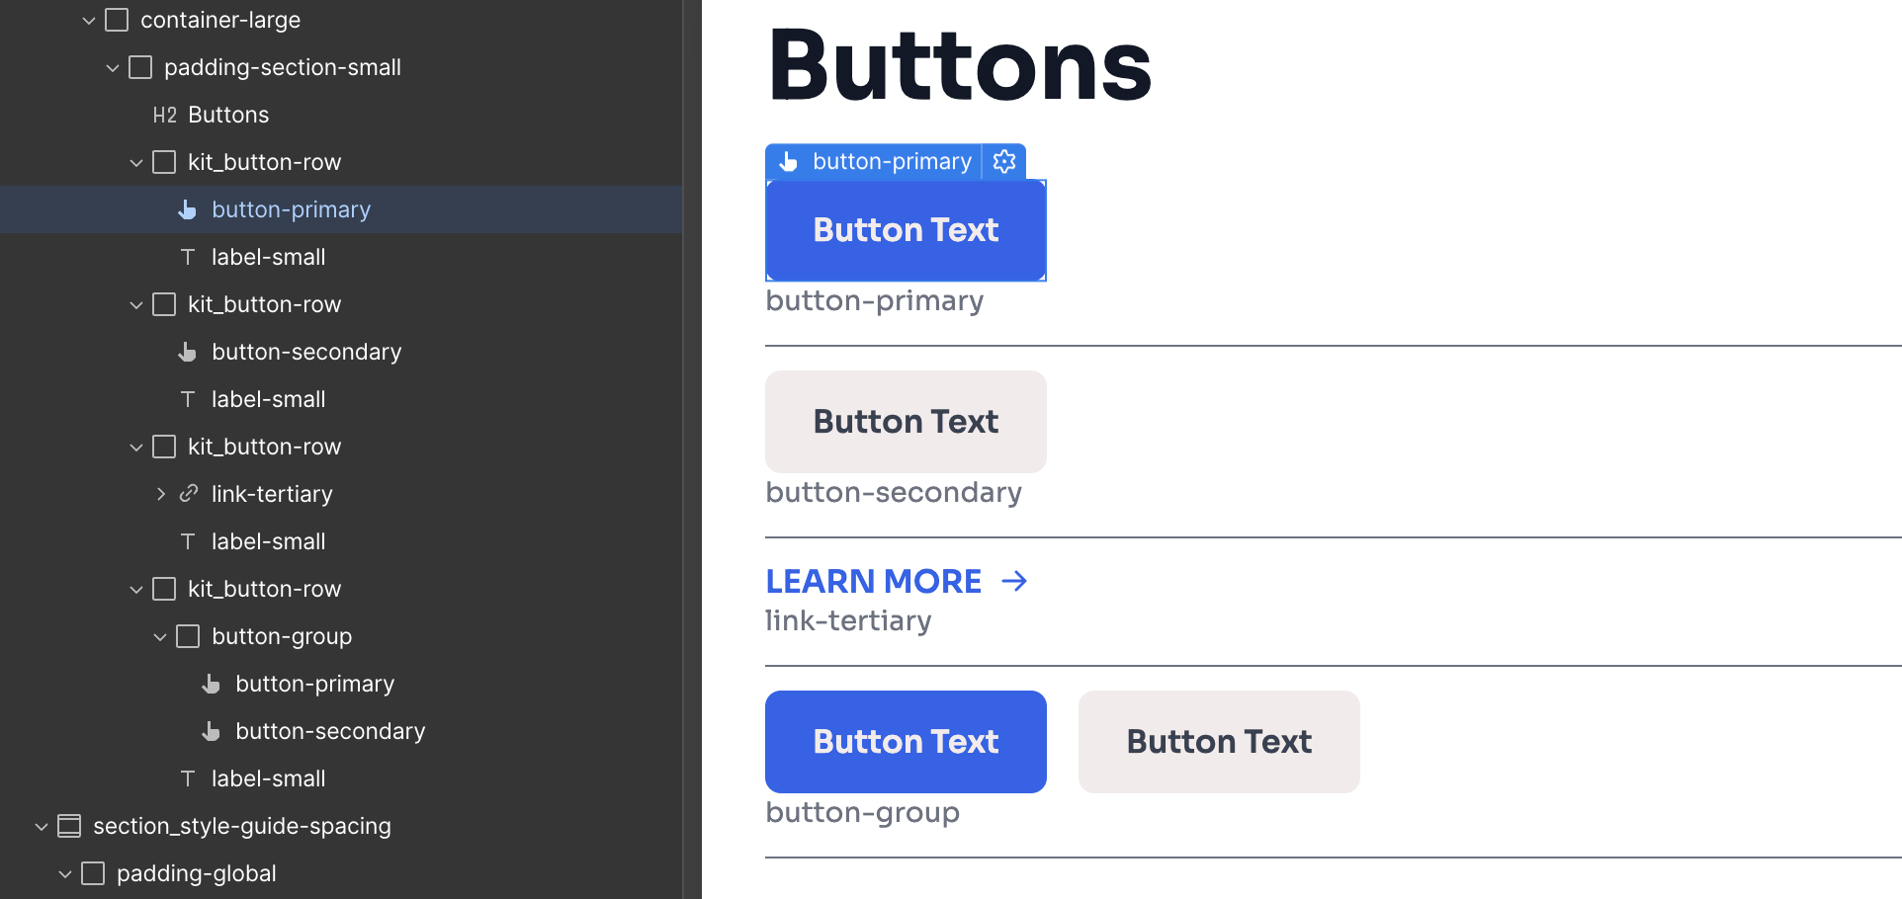This screenshot has width=1902, height=899.
Task: Click the H2 icon next to Buttons
Action: pos(164,115)
